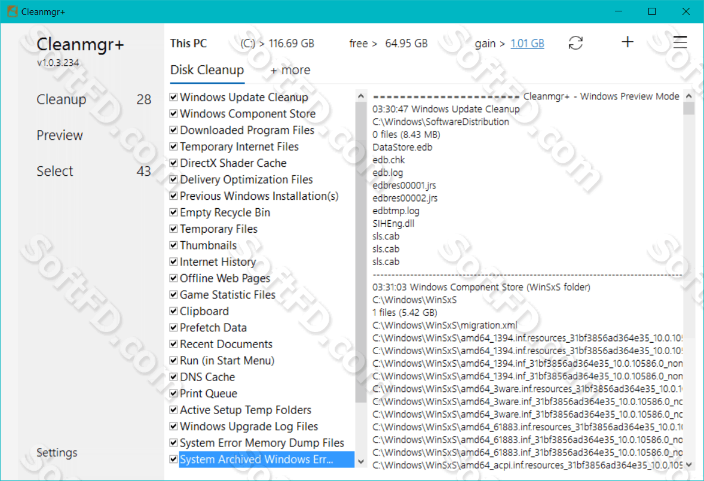Minimize the Cleanmgr+ window

coord(619,11)
